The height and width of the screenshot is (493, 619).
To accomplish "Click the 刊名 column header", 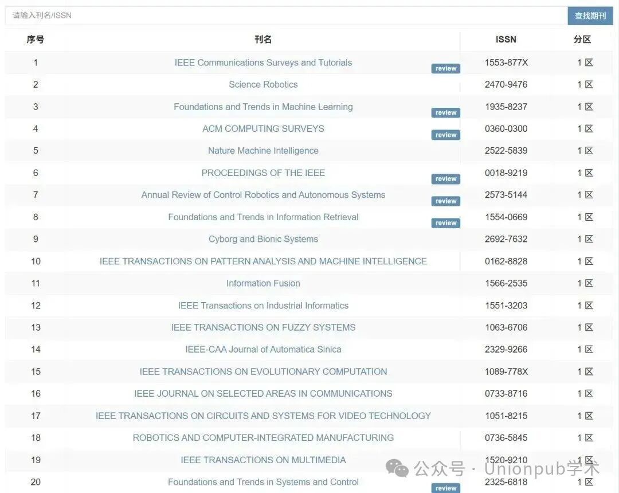I will (263, 40).
